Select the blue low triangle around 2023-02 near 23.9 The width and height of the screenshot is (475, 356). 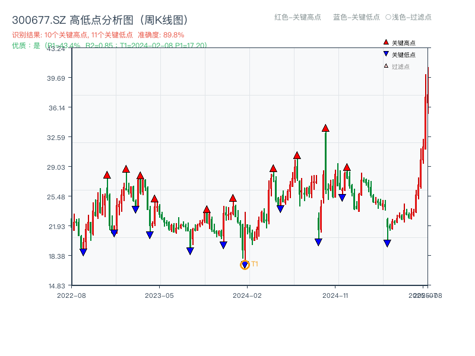[135, 209]
